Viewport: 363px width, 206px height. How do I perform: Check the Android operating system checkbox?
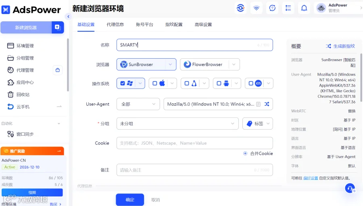(219, 83)
